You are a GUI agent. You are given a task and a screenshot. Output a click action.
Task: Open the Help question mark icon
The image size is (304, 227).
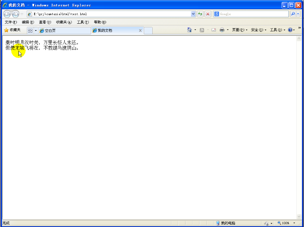(x=290, y=30)
